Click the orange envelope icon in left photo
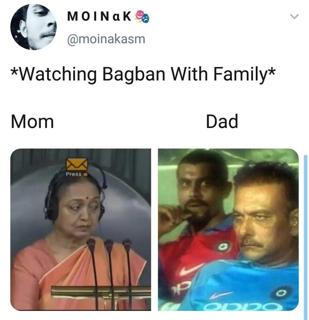This screenshot has width=309, height=320. tap(77, 164)
